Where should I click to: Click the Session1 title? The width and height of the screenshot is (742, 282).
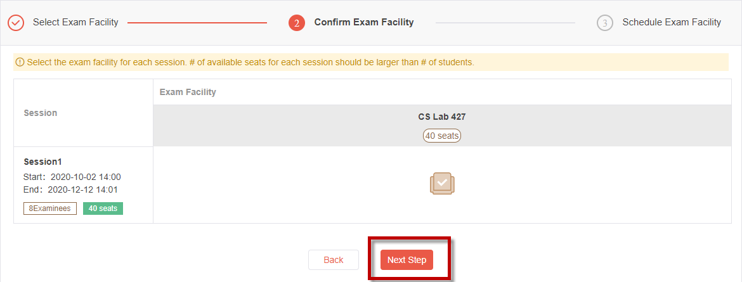point(42,162)
